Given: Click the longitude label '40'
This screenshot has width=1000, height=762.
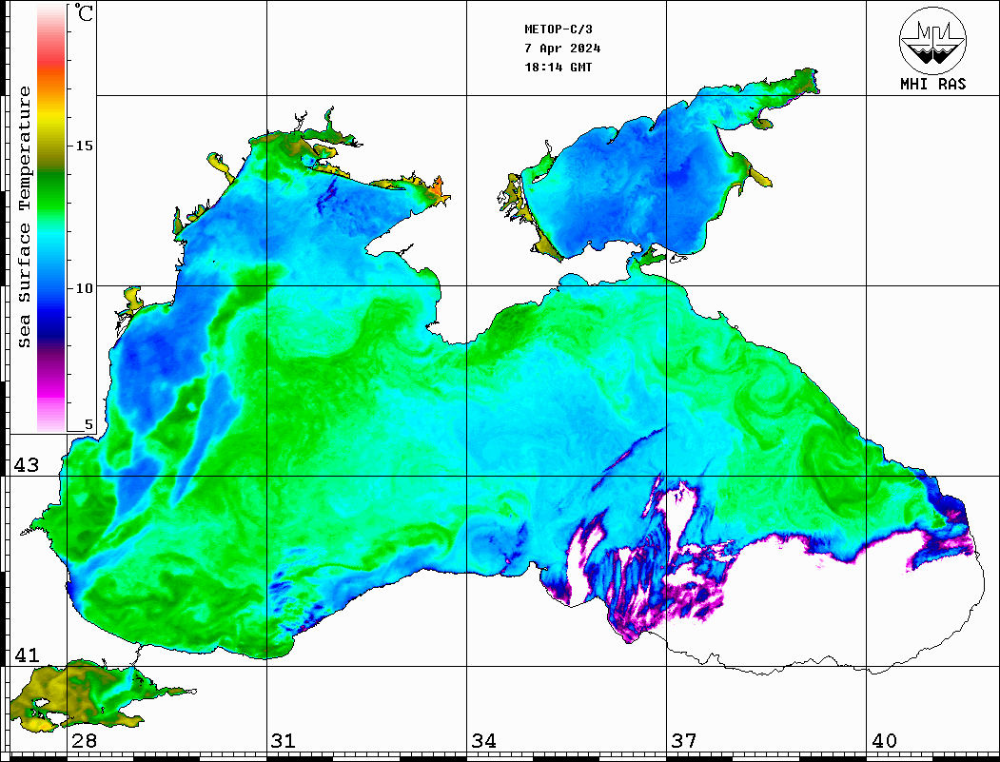Looking at the screenshot, I should click(884, 741).
